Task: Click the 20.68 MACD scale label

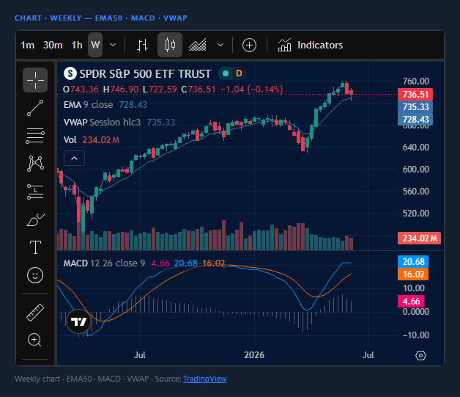Action: 413,262
